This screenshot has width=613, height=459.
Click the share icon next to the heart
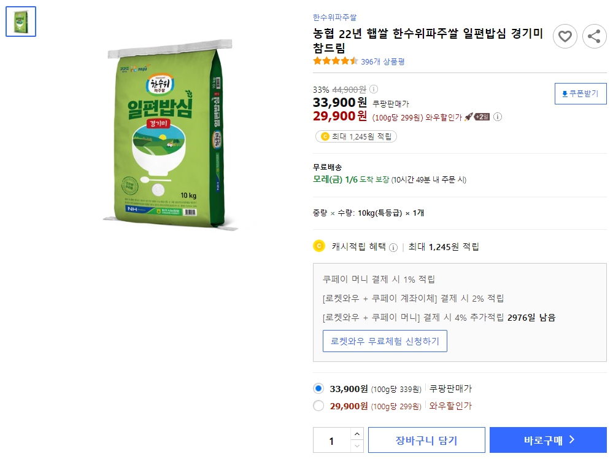click(593, 36)
